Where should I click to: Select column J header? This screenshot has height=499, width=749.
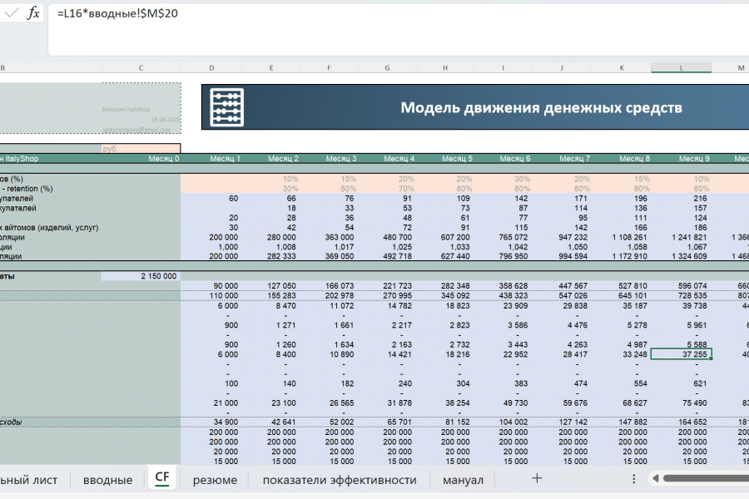pos(561,68)
